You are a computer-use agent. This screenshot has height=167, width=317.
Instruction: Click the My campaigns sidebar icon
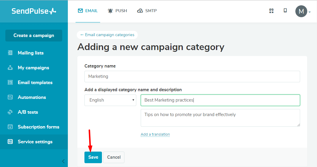pos(10,68)
